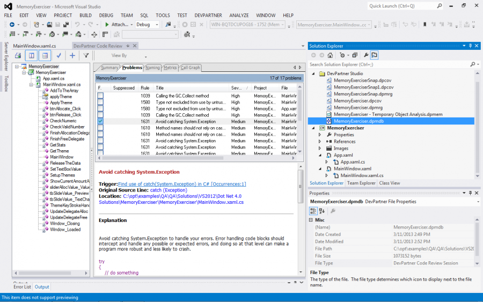The height and width of the screenshot is (302, 483).
Task: Click the problems list horizontal scrollbar
Action: (x=163, y=158)
